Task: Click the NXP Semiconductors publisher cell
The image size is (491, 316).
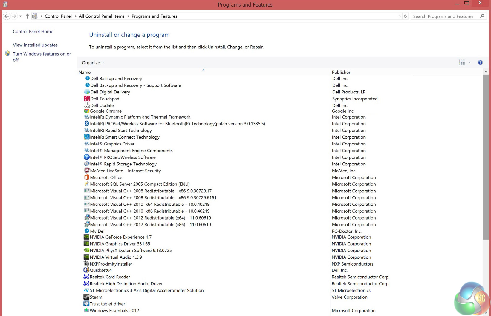Action: (352, 264)
